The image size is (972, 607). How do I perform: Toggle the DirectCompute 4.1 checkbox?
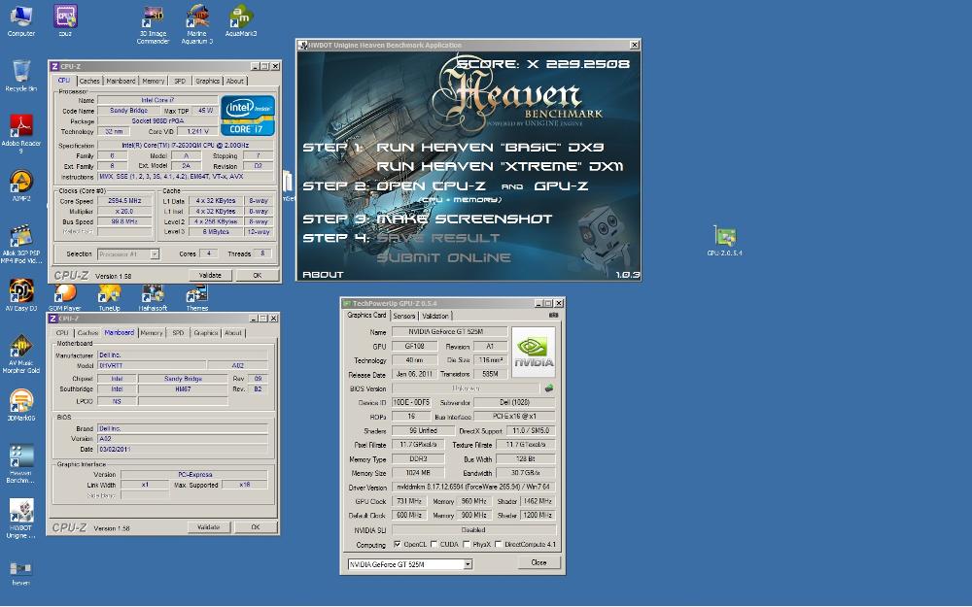pyautogui.click(x=499, y=545)
